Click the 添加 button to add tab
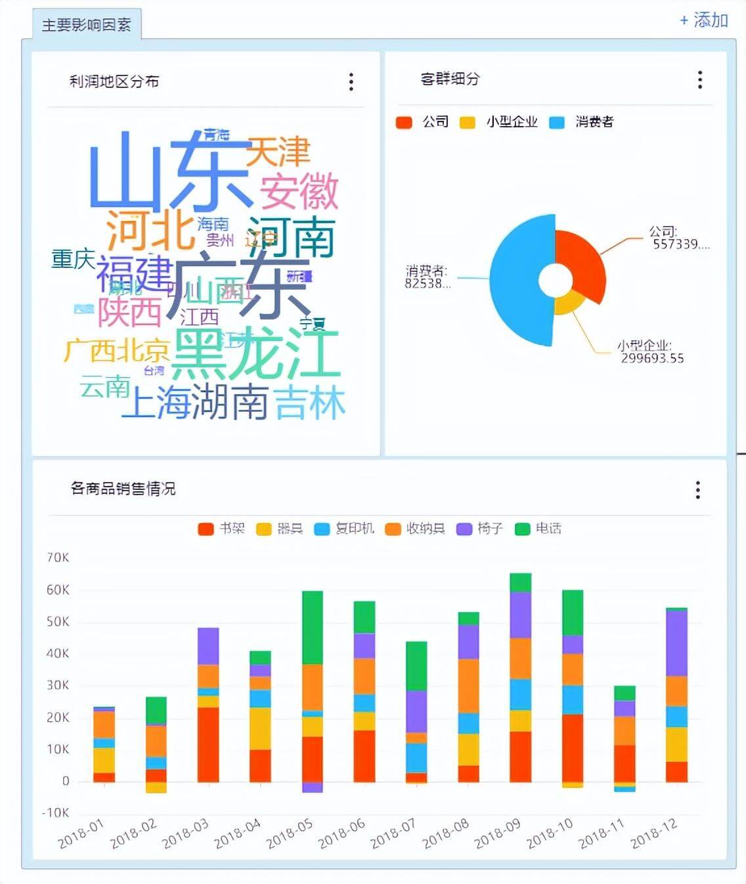Viewport: 746px width, 884px height. coord(703,20)
